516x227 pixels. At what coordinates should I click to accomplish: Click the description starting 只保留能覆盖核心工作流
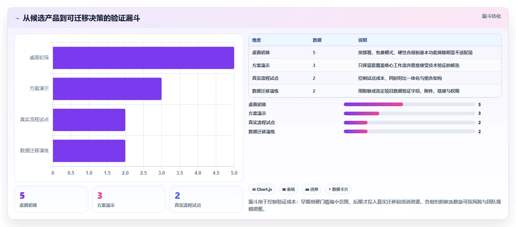click(x=409, y=66)
